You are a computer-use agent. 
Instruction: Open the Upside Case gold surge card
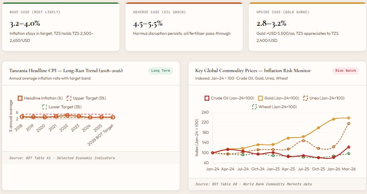tap(307, 27)
